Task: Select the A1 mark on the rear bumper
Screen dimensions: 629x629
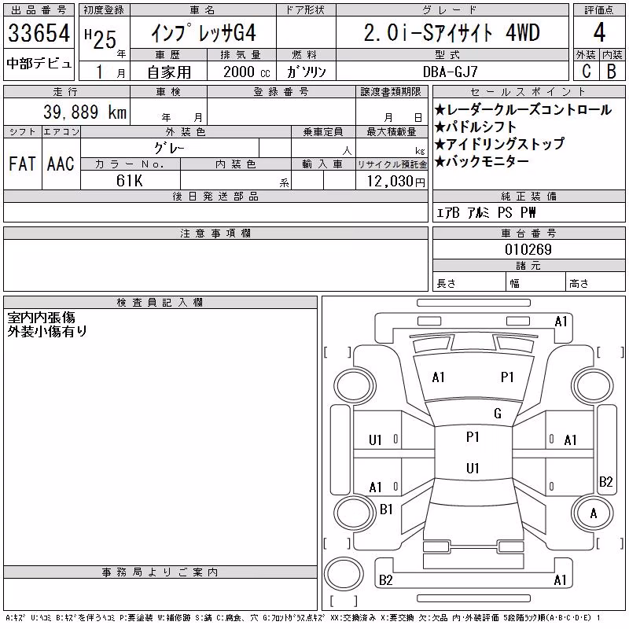Action: pyautogui.click(x=560, y=580)
